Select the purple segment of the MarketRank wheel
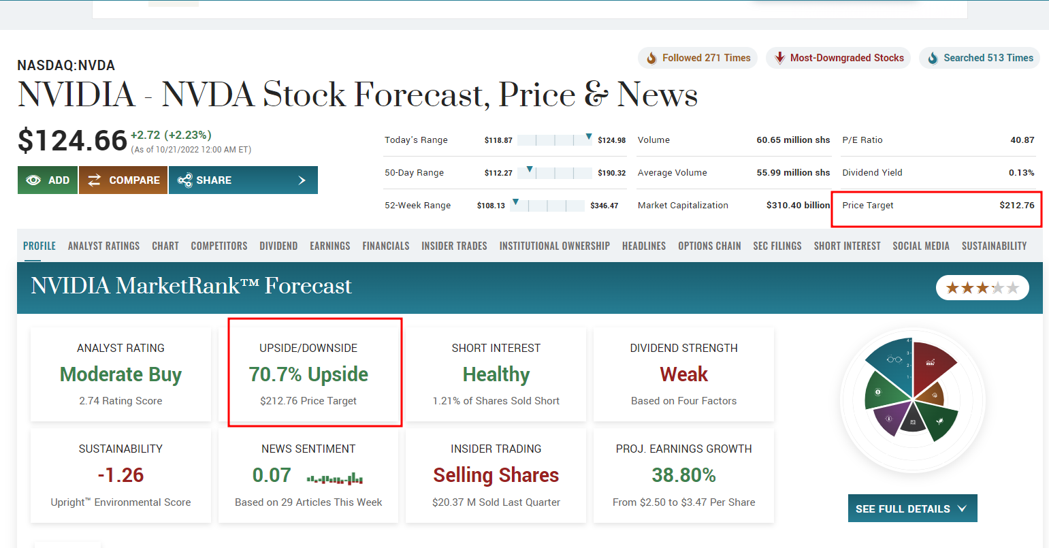Image resolution: width=1049 pixels, height=548 pixels. pyautogui.click(x=891, y=417)
